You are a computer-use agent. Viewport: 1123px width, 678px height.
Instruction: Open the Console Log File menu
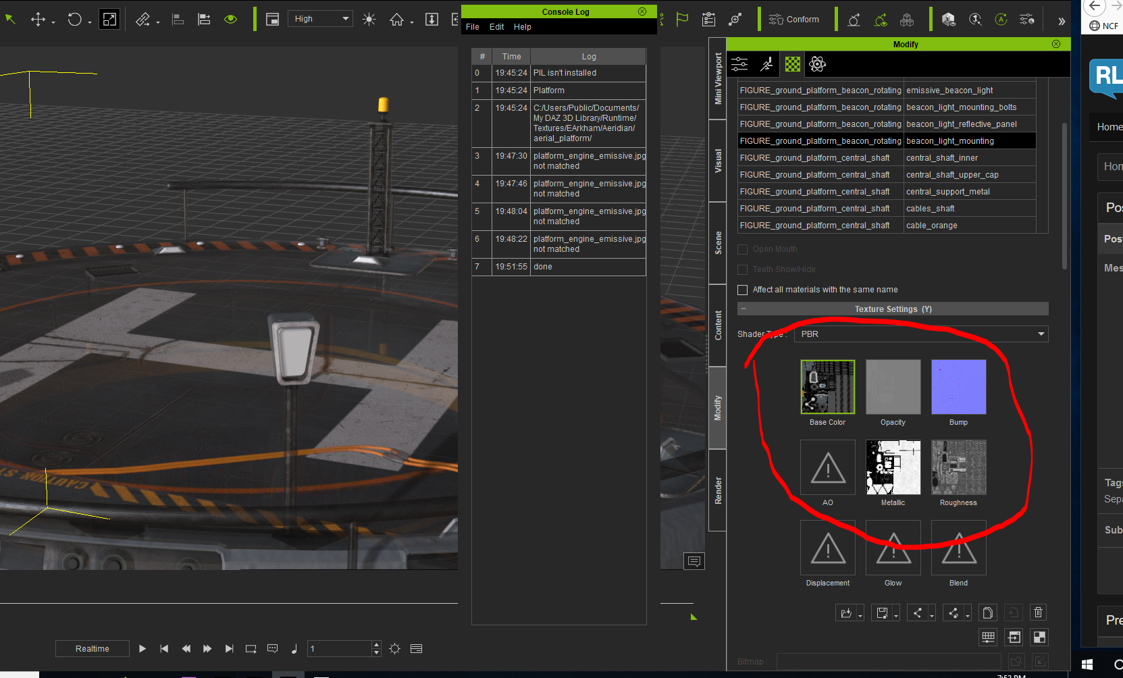[473, 27]
